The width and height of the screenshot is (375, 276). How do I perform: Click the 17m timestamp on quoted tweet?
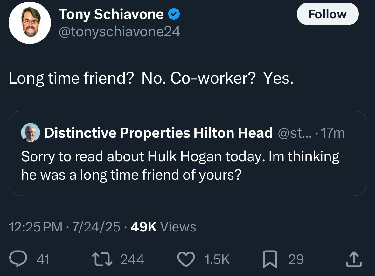[333, 133]
